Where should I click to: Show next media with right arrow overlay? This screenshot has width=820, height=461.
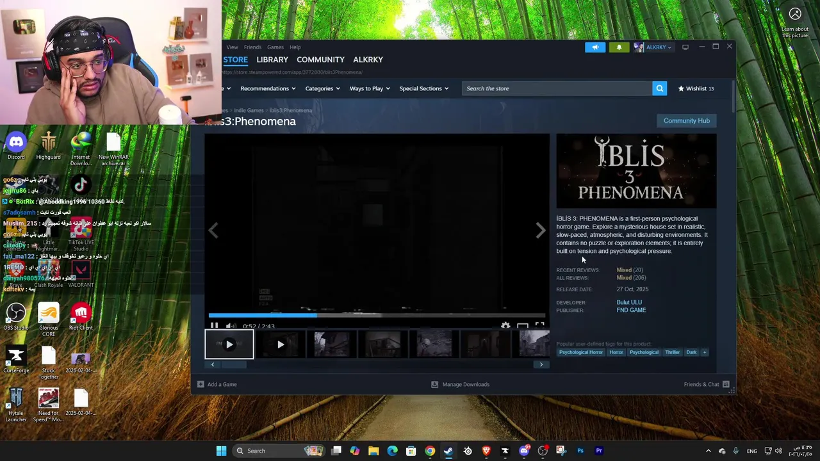[540, 230]
